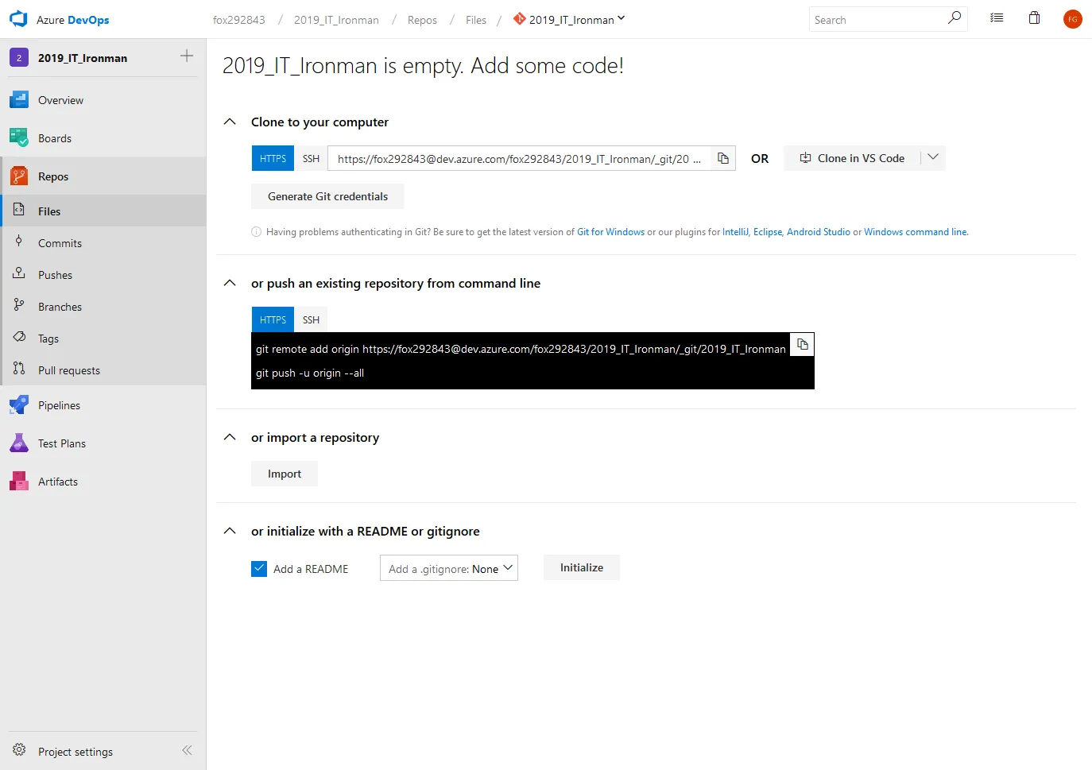The width and height of the screenshot is (1092, 770).
Task: Open the work items list icon
Action: pos(996,18)
